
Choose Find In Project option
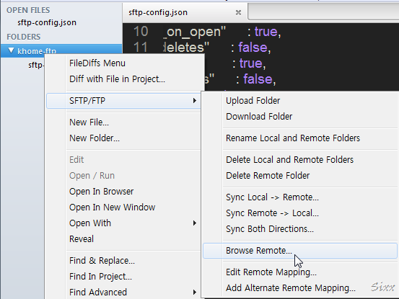(x=100, y=277)
